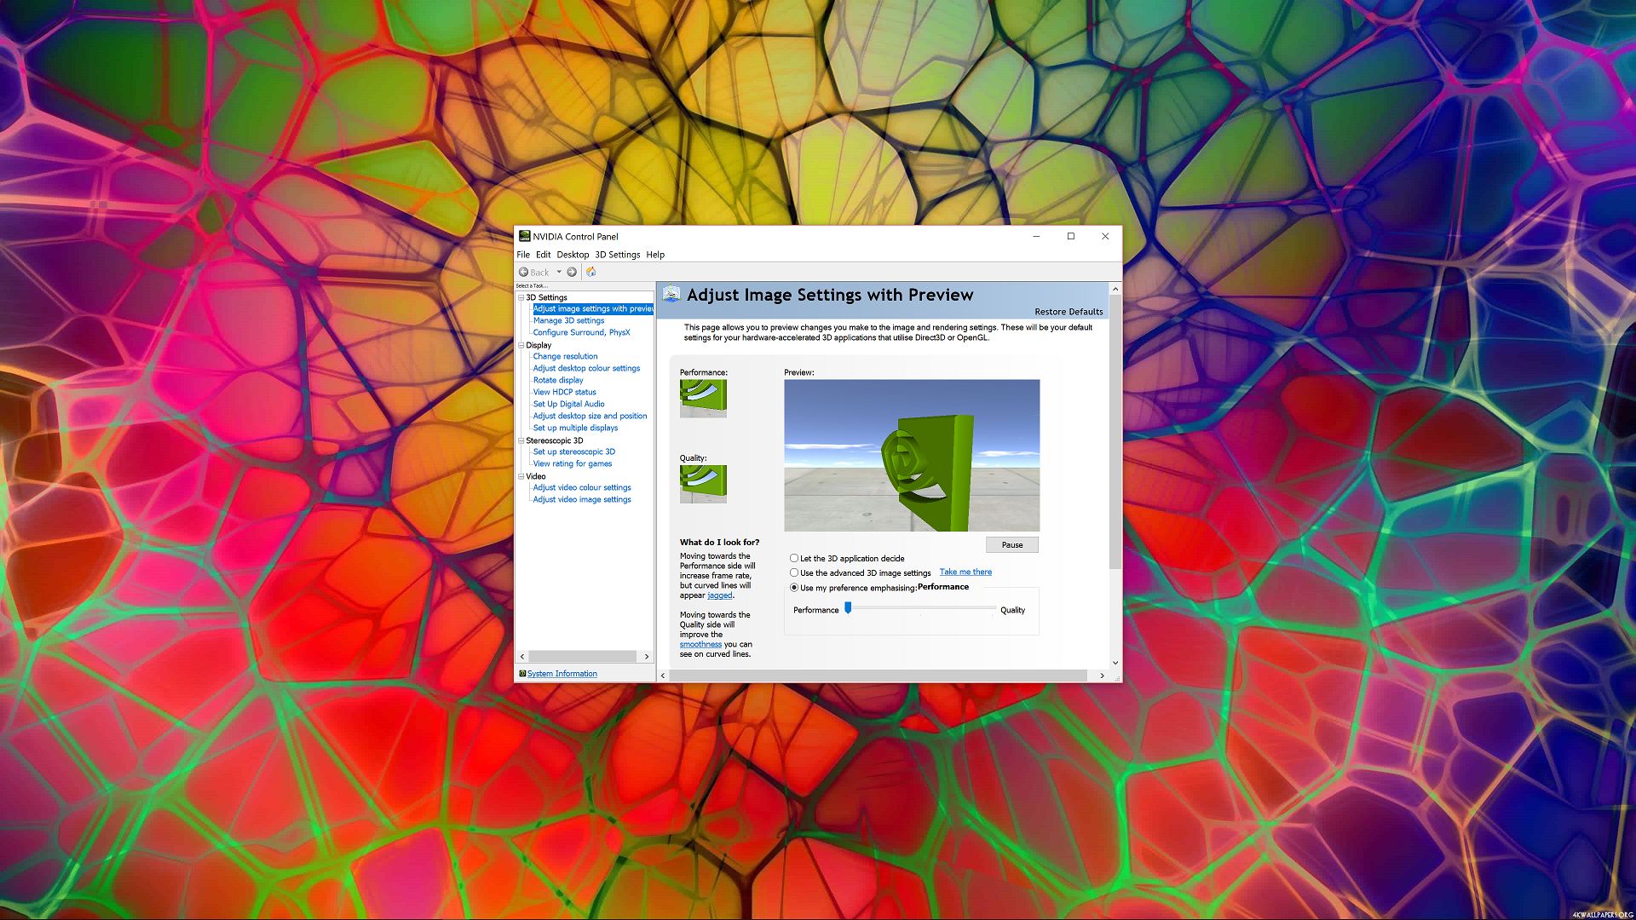
Task: Click the System Information icon at bottom left
Action: (522, 674)
